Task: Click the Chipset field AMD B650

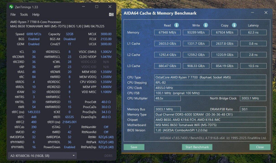Action: pos(210,119)
